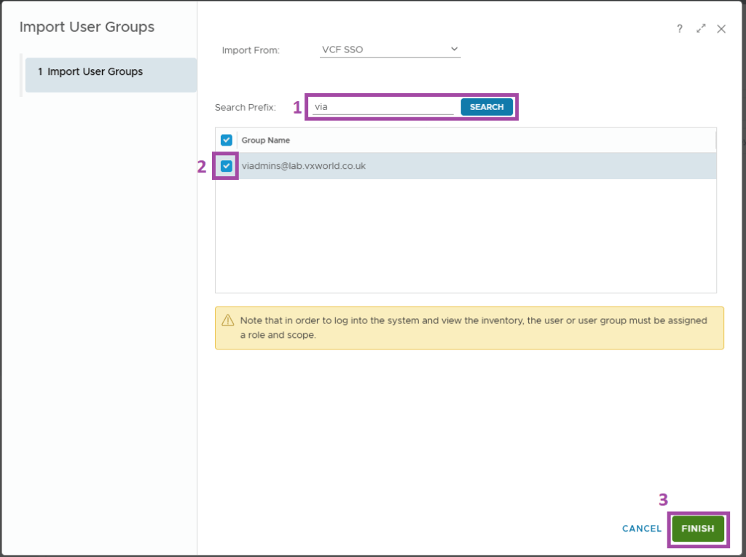Click the FINISH button
This screenshot has width=746, height=557.
coord(698,529)
